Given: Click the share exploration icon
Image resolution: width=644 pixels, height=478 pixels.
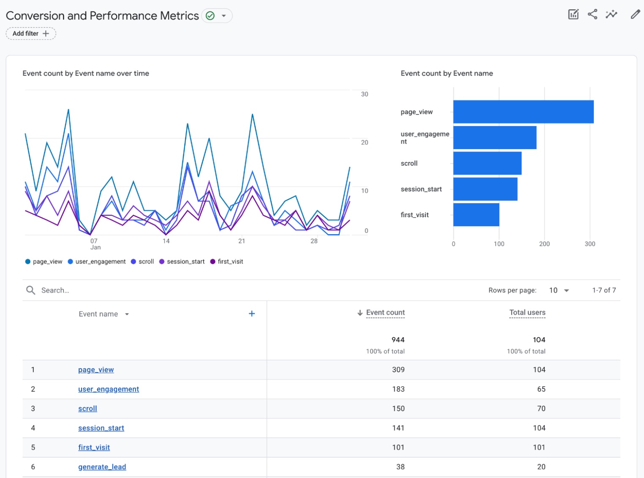Looking at the screenshot, I should tap(592, 14).
